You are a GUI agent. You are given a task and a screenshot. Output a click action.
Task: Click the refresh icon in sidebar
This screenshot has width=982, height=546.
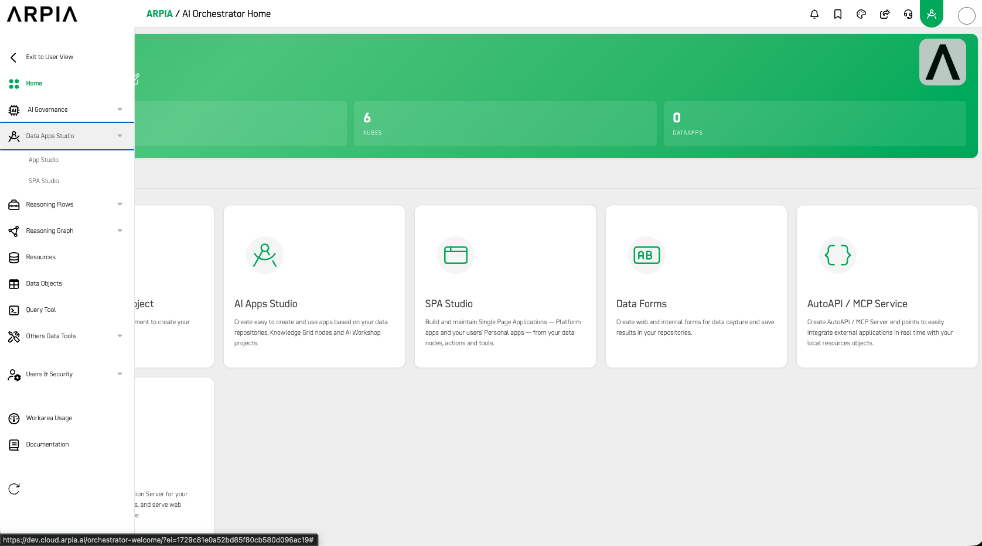click(x=14, y=489)
